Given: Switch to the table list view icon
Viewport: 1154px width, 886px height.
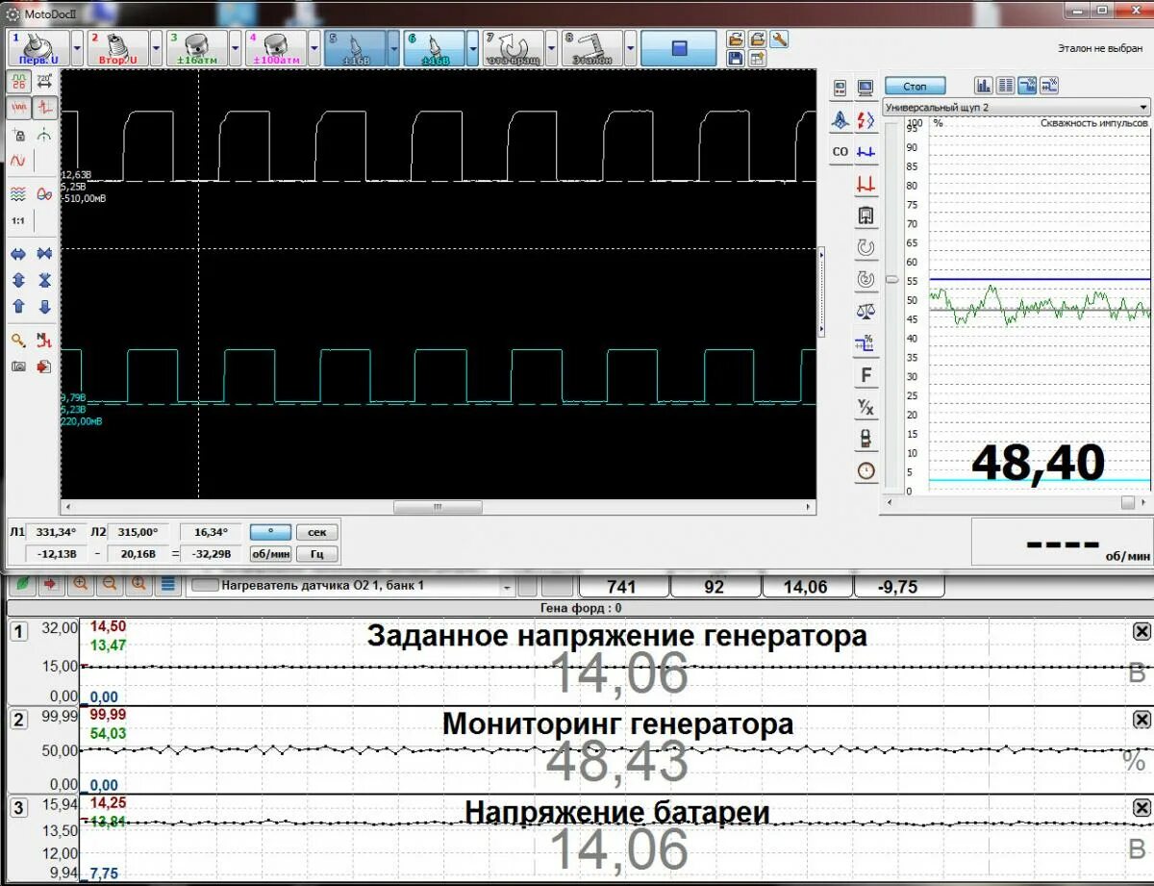Looking at the screenshot, I should point(1005,86).
